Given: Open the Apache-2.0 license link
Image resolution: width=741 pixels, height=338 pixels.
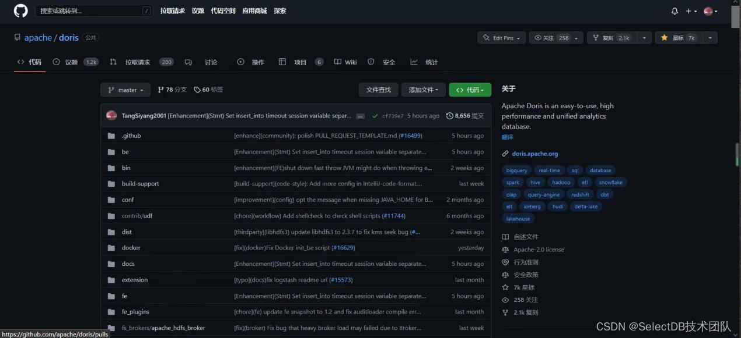Looking at the screenshot, I should pyautogui.click(x=539, y=250).
